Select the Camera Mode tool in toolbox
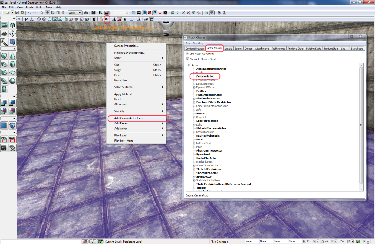Image resolution: width=375 pixels, height=244 pixels. tap(4, 25)
